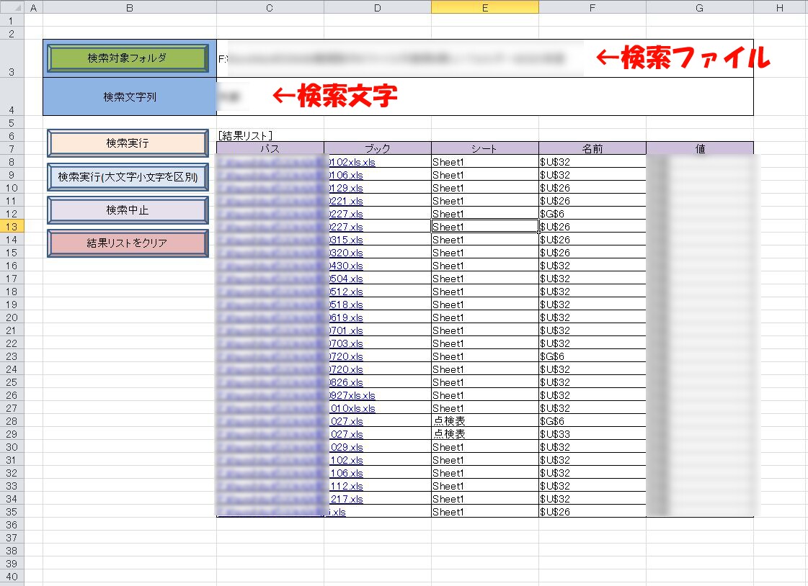Click the 名前 table header
808x586 pixels.
click(592, 148)
